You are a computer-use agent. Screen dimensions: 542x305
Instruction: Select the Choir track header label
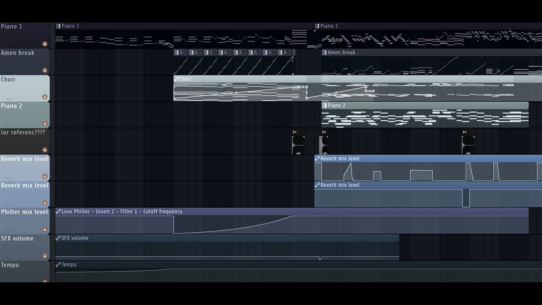click(8, 79)
